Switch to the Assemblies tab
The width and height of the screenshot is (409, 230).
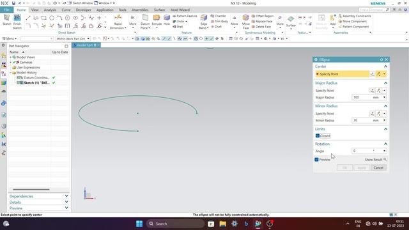[x=140, y=10]
